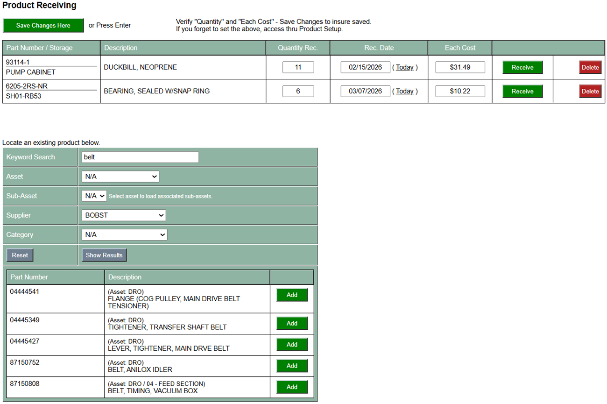Expand the Supplier dropdown set to BOBST
Image resolution: width=607 pixels, height=404 pixels.
point(123,215)
